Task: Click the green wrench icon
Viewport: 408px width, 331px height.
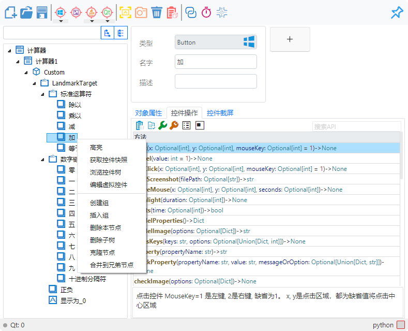Action: (x=162, y=125)
